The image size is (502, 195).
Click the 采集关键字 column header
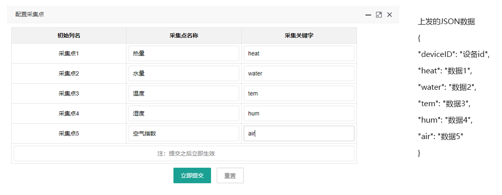299,35
